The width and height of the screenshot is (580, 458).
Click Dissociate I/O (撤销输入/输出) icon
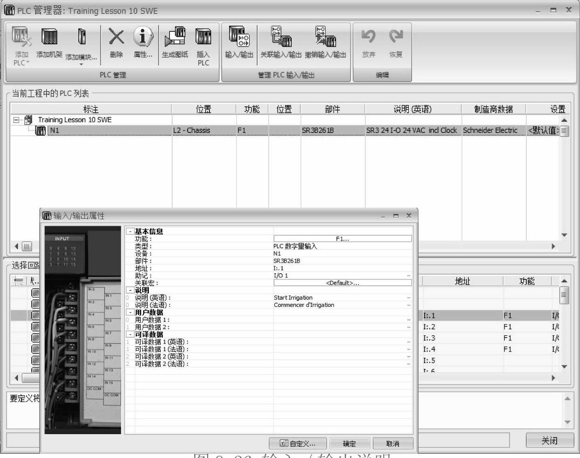tap(325, 37)
